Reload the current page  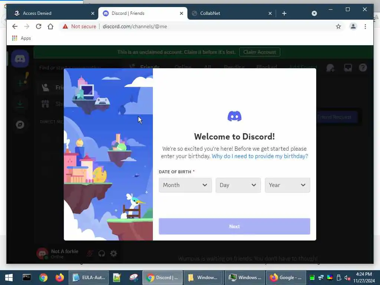(x=39, y=26)
